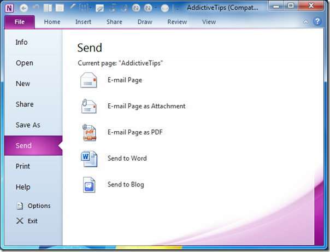Click the 'Current page: "AddictiveTips"' text
Viewport: 330px width, 252px height.
(120, 63)
